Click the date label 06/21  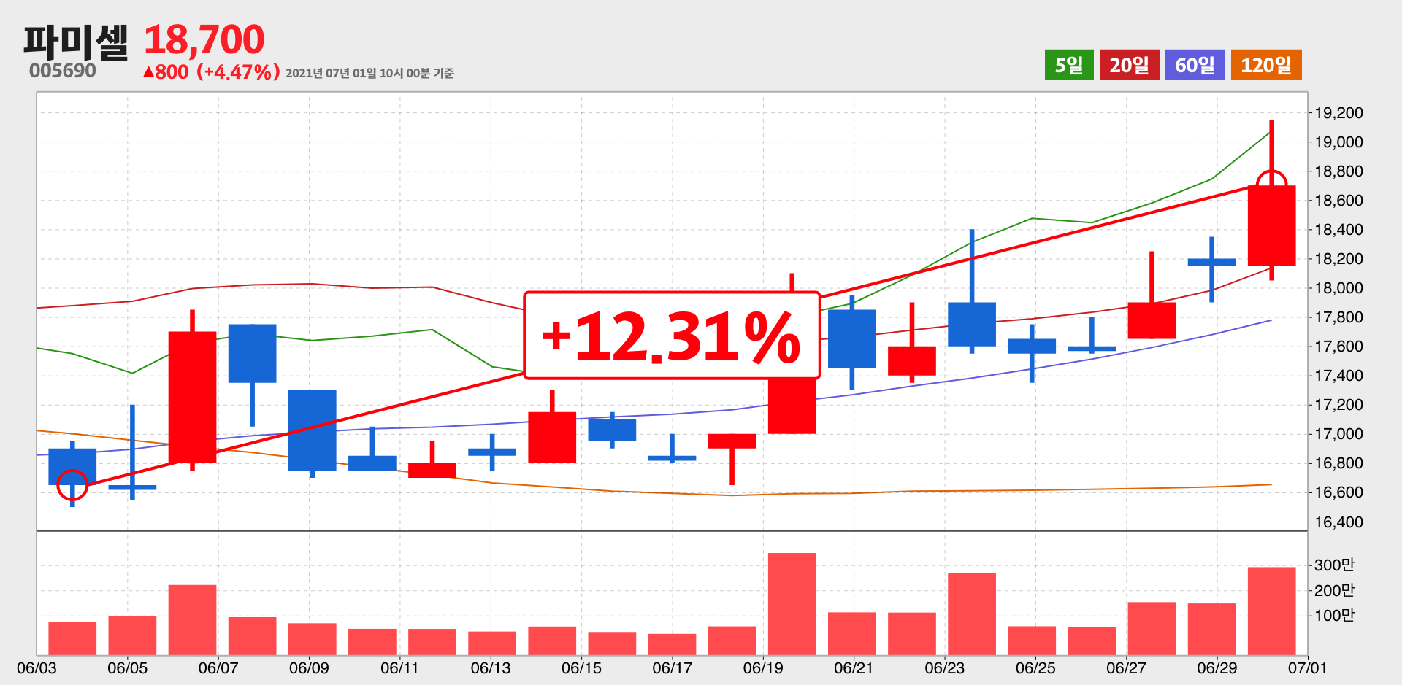854,668
